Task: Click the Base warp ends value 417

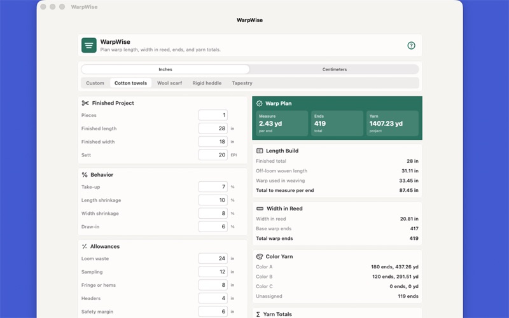Action: tap(414, 229)
